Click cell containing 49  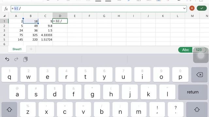pos(31,26)
